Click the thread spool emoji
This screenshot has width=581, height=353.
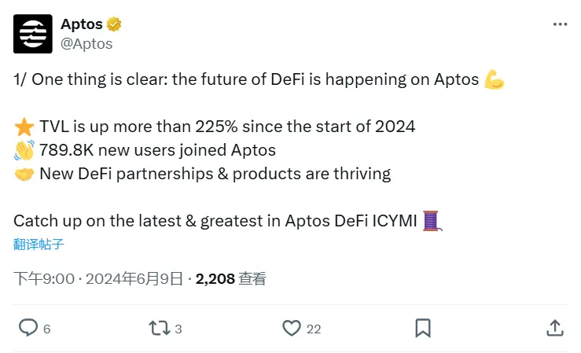432,221
